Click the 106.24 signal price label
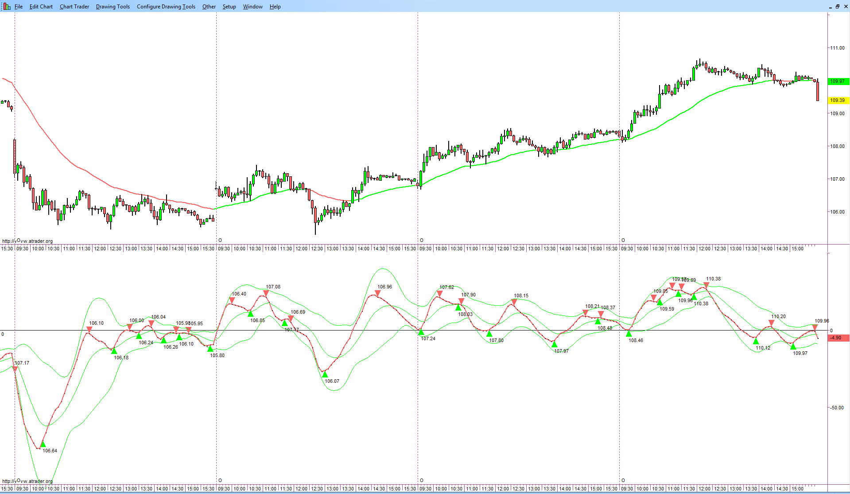This screenshot has width=850, height=494. pos(146,342)
